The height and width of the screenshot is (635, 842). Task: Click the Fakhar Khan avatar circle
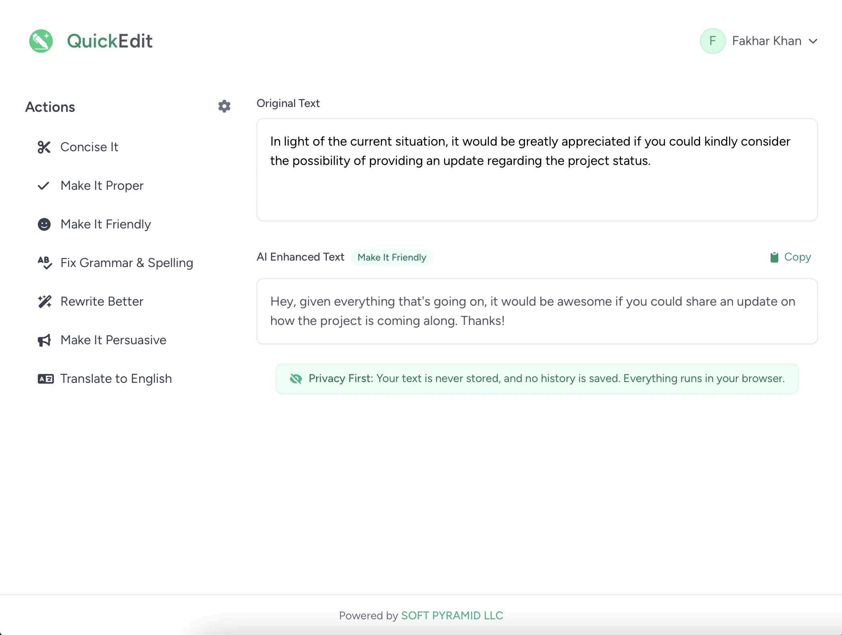(x=713, y=41)
